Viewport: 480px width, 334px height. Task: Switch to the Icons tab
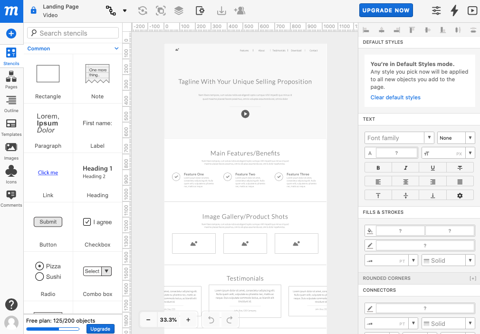[x=11, y=175]
